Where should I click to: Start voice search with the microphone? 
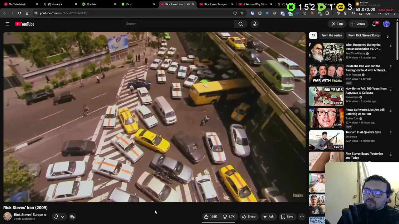(x=255, y=24)
